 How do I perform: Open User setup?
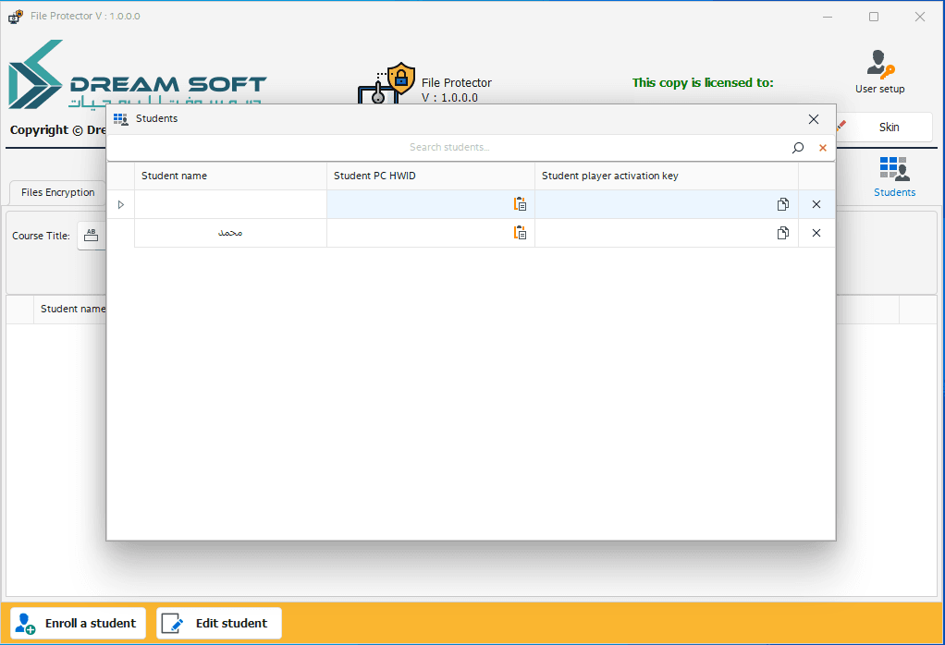tap(879, 71)
